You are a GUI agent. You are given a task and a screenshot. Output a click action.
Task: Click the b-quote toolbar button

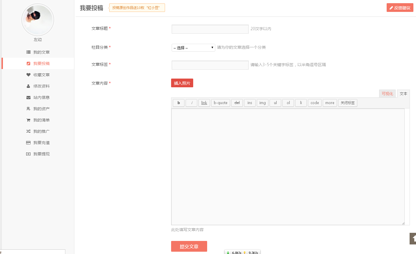point(220,103)
